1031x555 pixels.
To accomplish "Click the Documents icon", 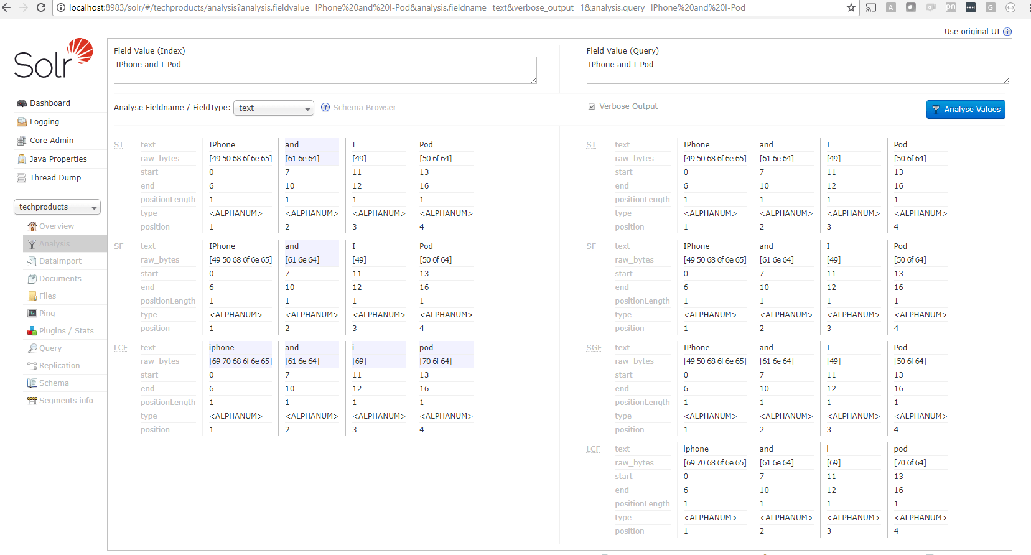I will tap(32, 279).
